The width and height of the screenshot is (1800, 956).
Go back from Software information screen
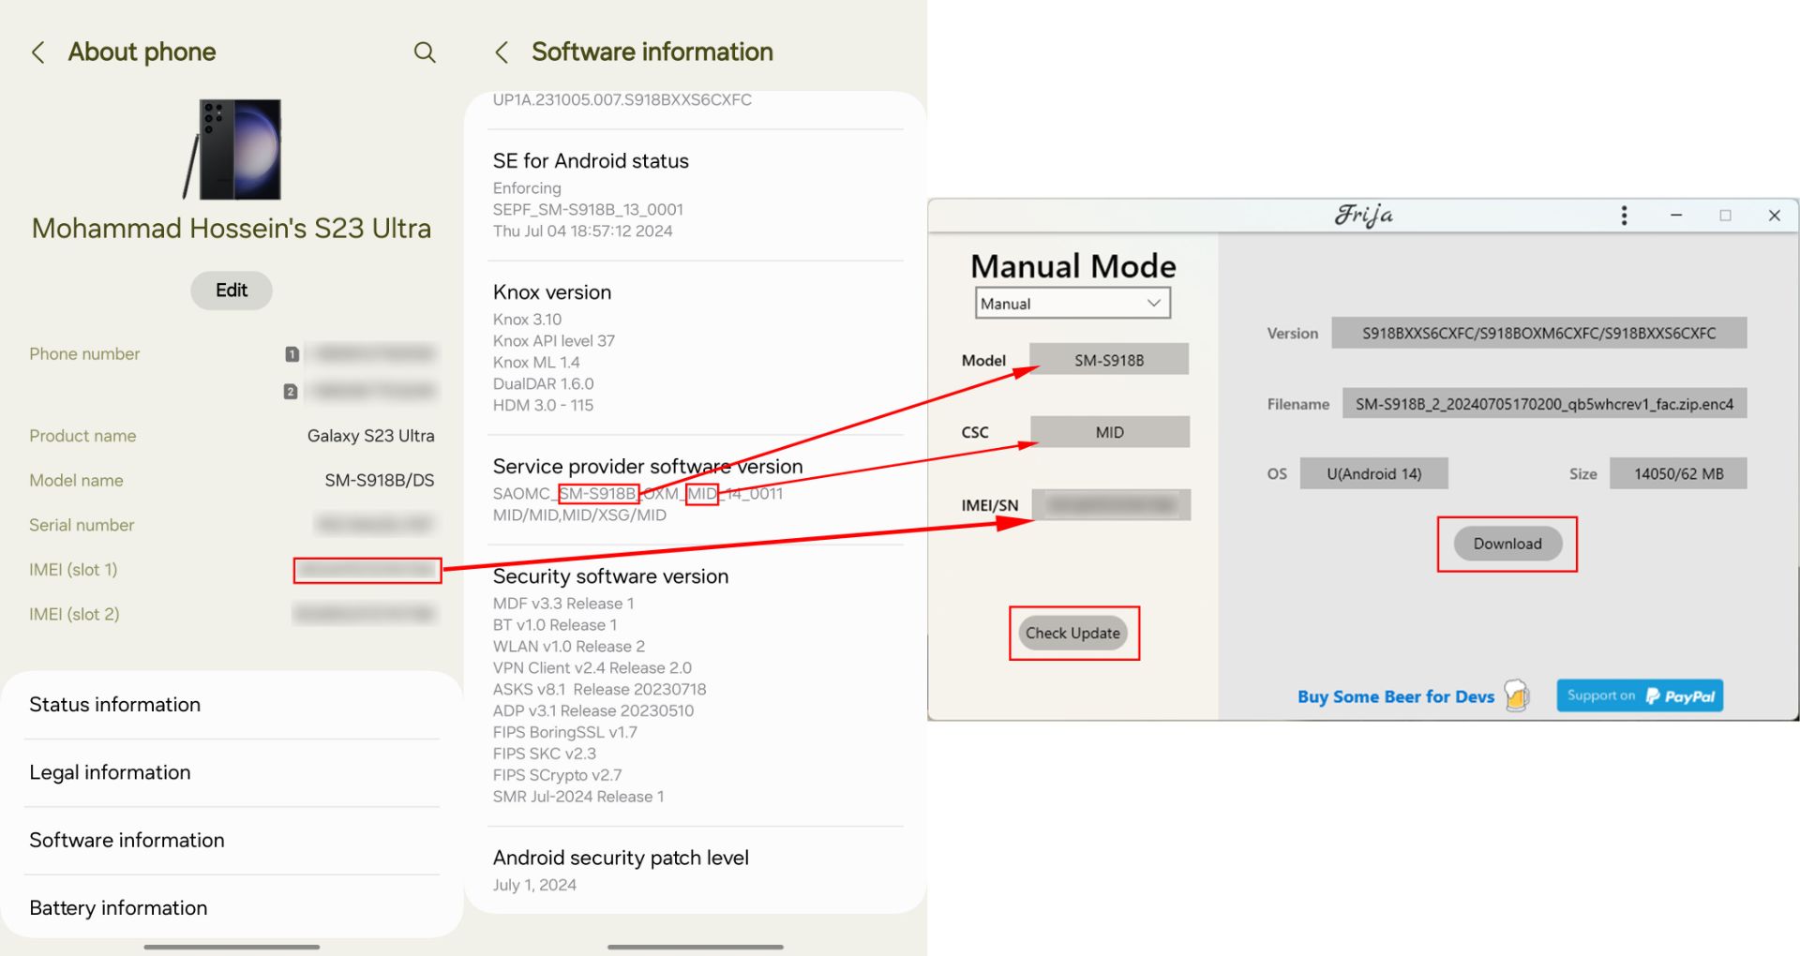pos(502,52)
